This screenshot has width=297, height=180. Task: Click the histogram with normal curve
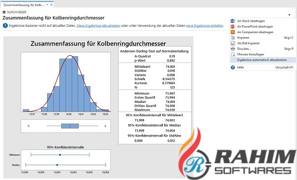66,82
